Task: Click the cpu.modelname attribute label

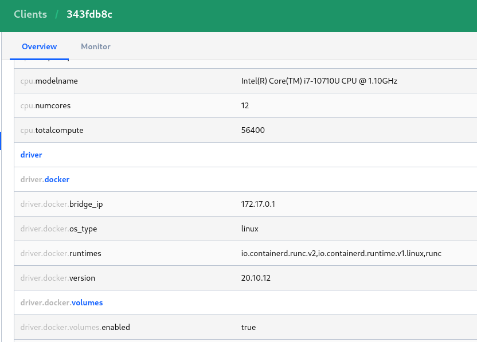Action: click(x=49, y=81)
